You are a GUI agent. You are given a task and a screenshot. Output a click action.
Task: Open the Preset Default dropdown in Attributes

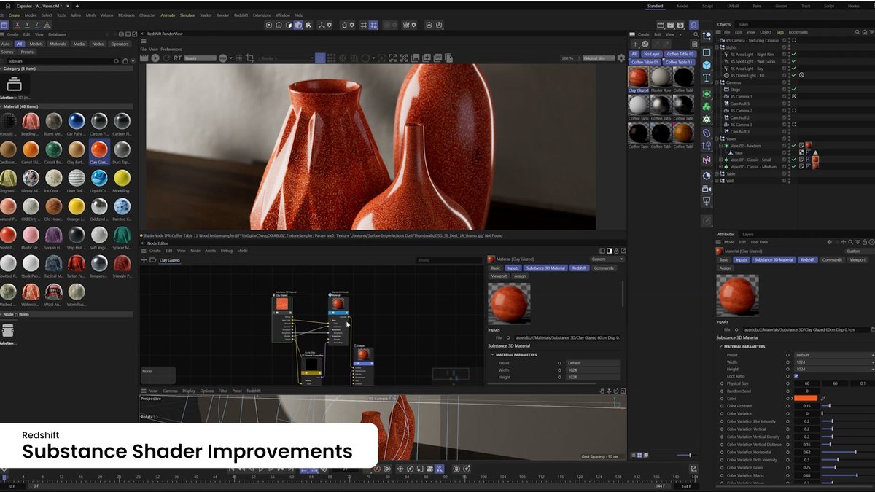[834, 355]
